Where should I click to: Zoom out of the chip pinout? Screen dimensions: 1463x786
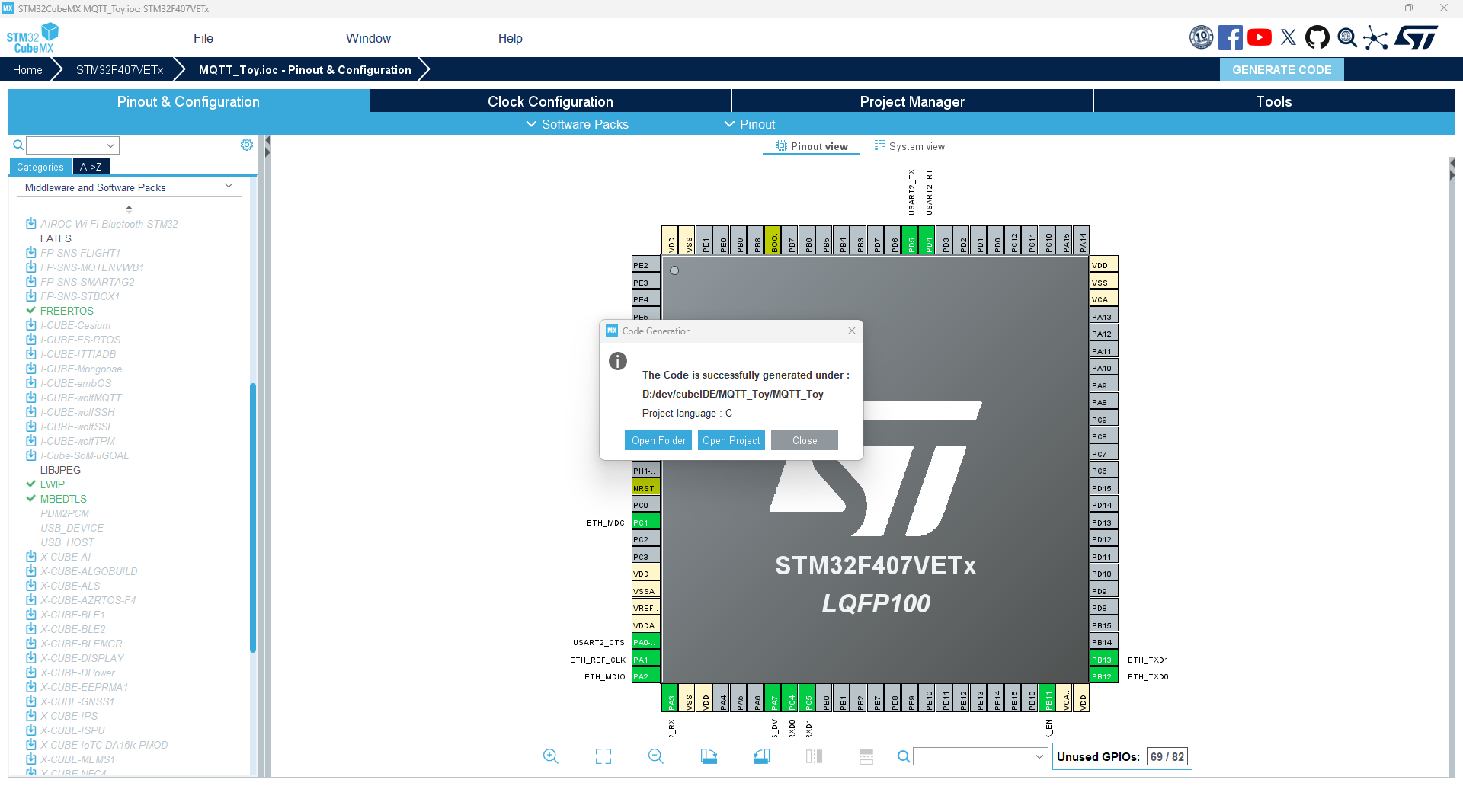[656, 756]
